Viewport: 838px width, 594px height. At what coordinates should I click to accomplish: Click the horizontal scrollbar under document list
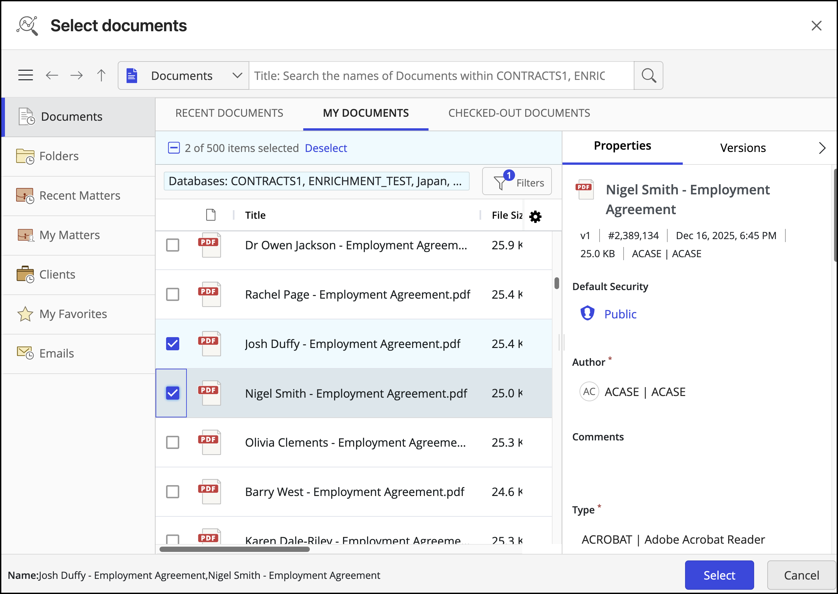234,549
